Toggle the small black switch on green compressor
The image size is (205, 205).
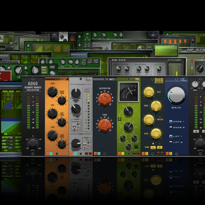coord(136,146)
